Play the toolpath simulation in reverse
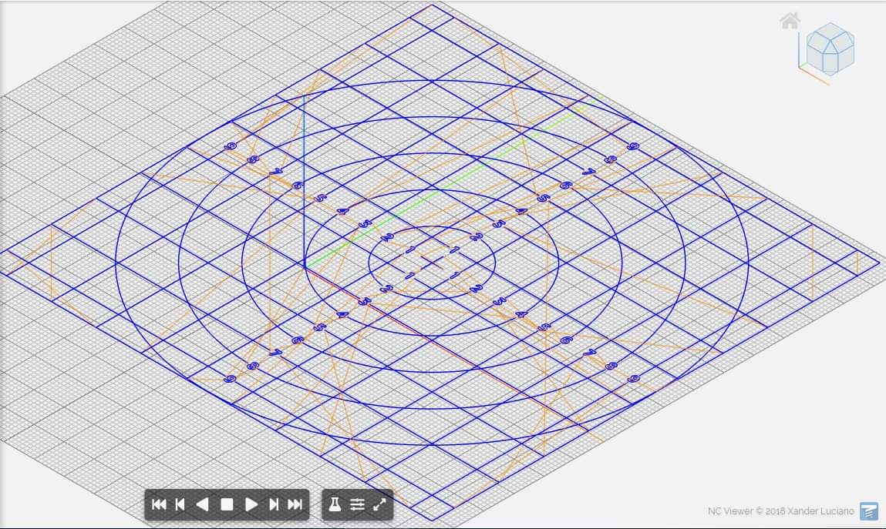This screenshot has width=886, height=529. coord(203,504)
